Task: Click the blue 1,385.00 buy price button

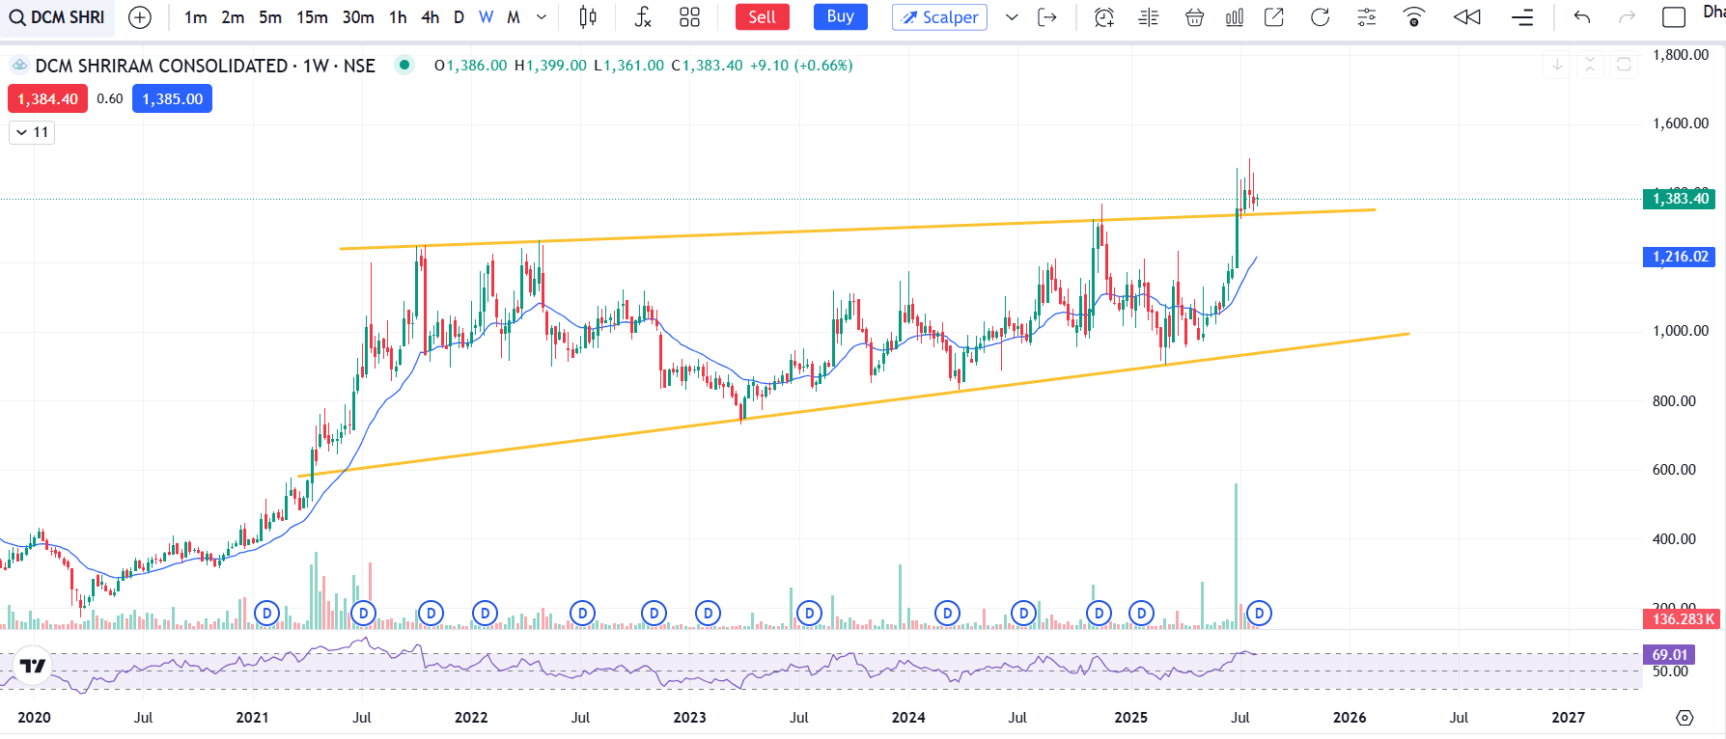Action: (x=173, y=98)
